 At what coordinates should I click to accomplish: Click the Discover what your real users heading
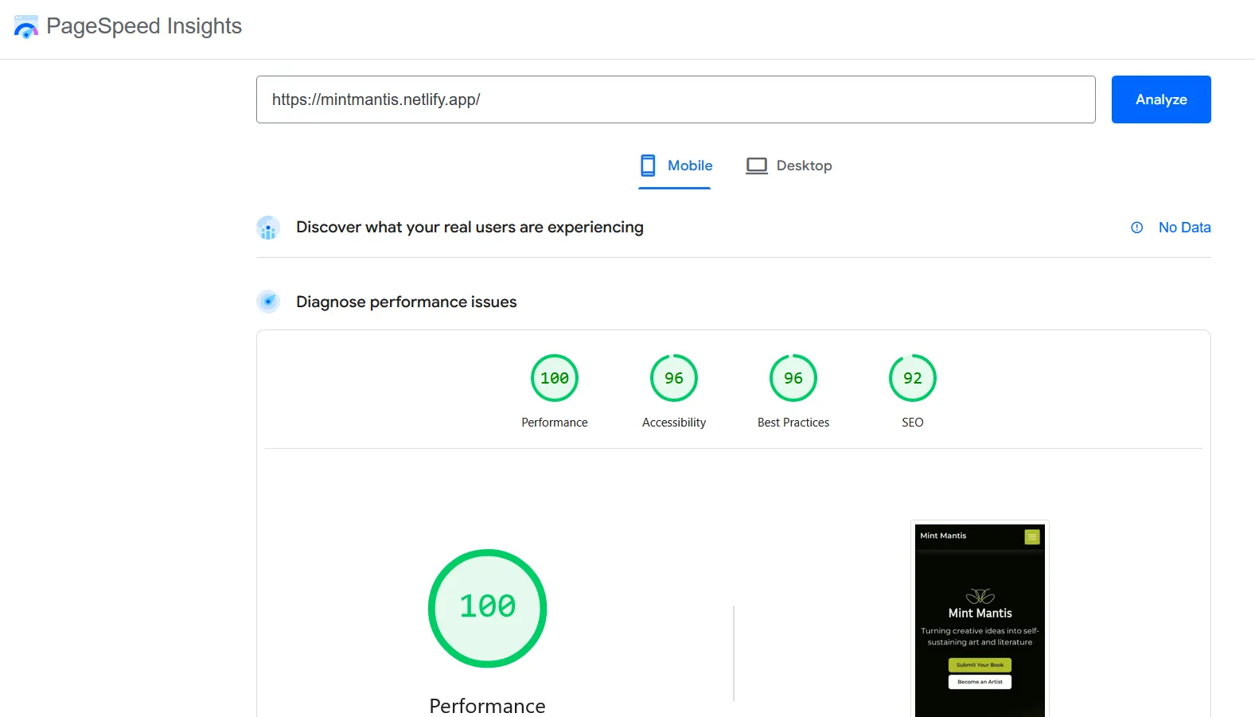pyautogui.click(x=470, y=228)
